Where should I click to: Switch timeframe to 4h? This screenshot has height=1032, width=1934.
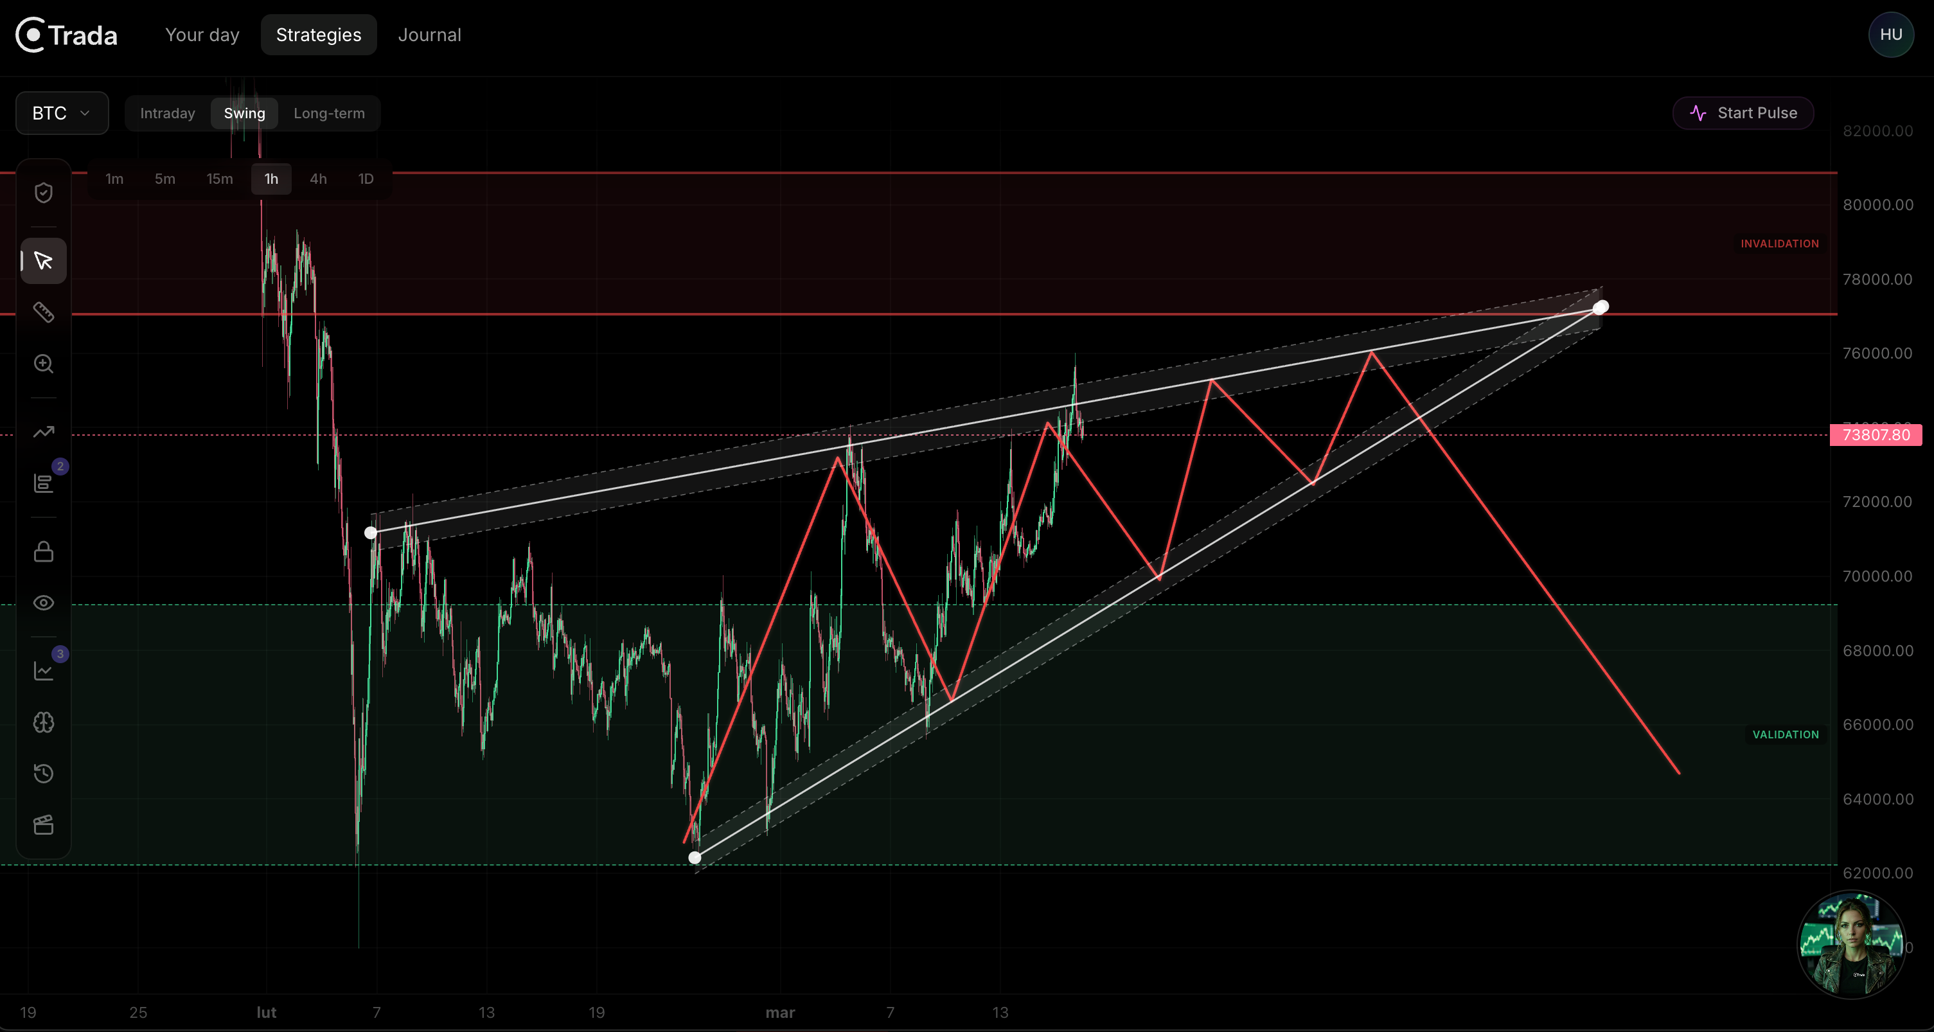tap(317, 179)
